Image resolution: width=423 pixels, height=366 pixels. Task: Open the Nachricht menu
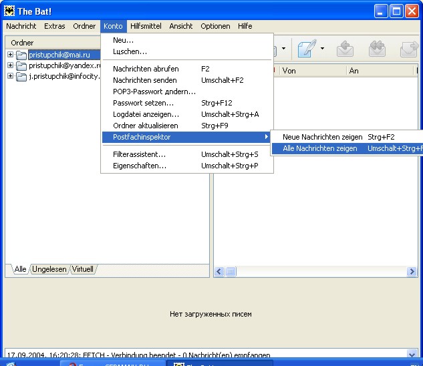tap(21, 26)
